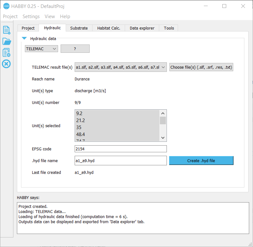Switch to the Project tab
The height and width of the screenshot is (247, 253).
click(28, 28)
